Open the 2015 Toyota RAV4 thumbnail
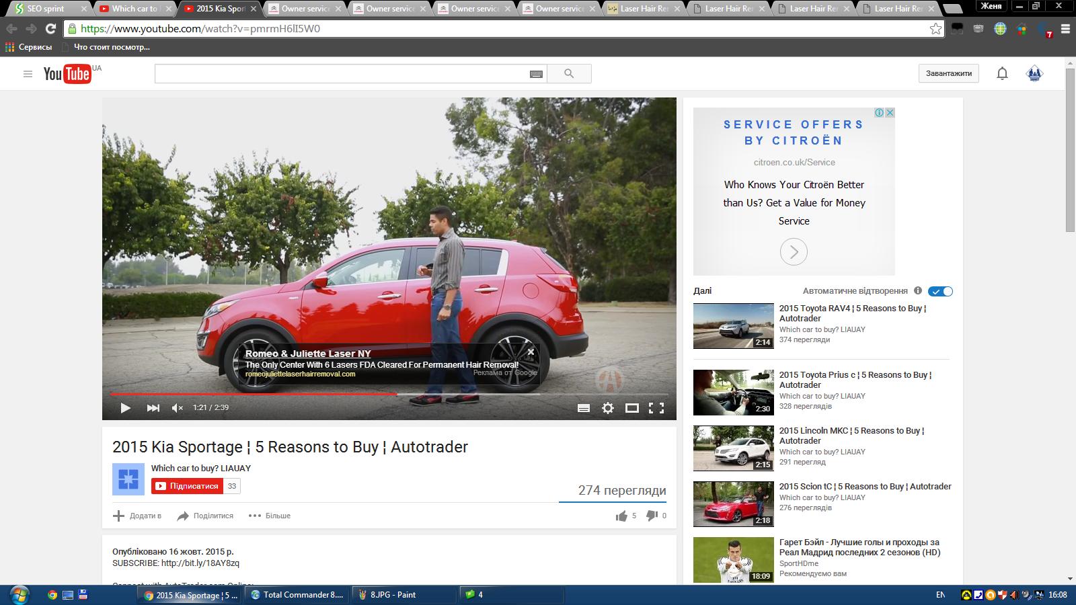The width and height of the screenshot is (1076, 605). [x=734, y=326]
